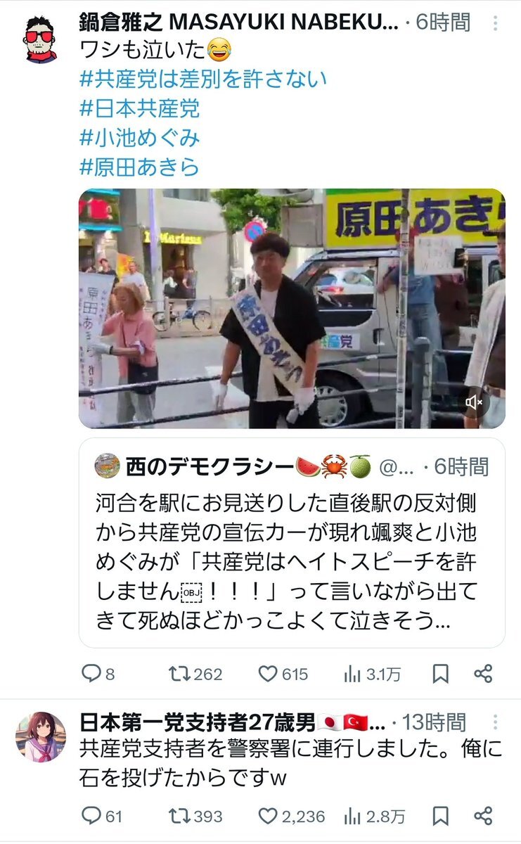View analytics icon showing 2.8万 views
Viewport: 521px width, 844px height.
(x=353, y=816)
